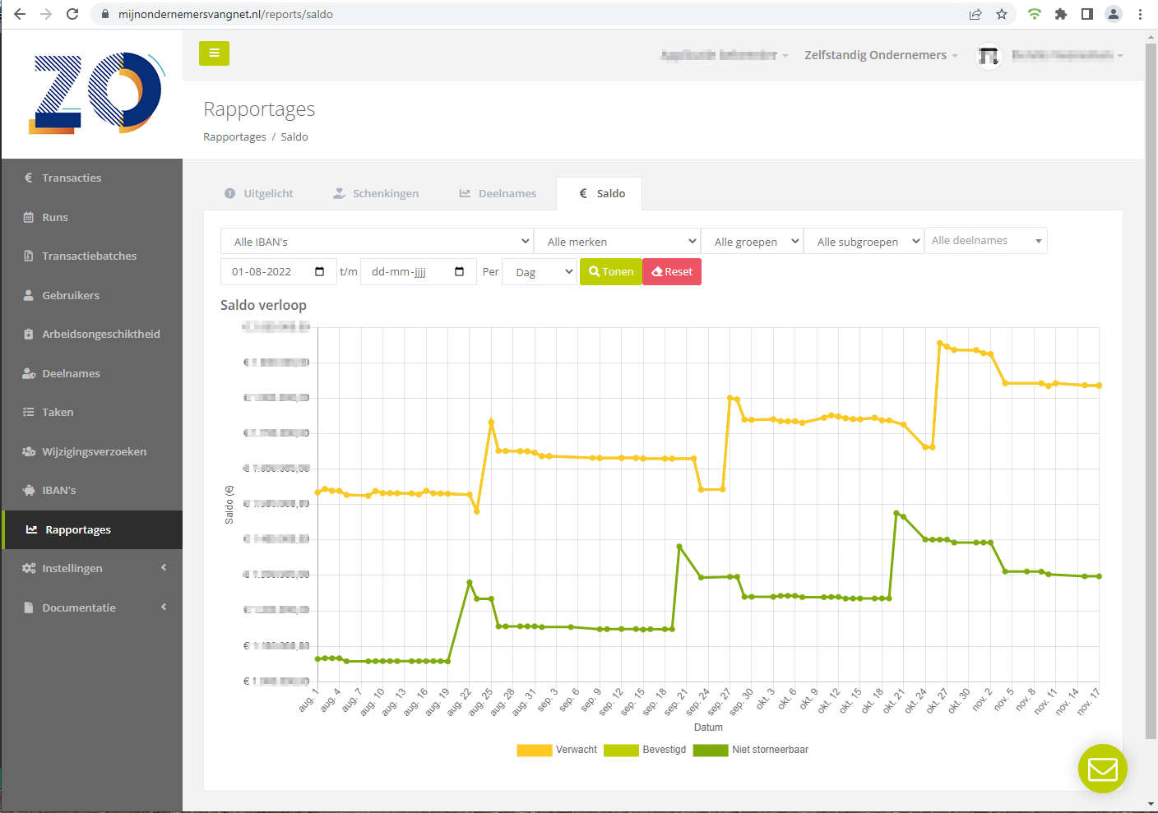Click the ZO logo

[97, 93]
